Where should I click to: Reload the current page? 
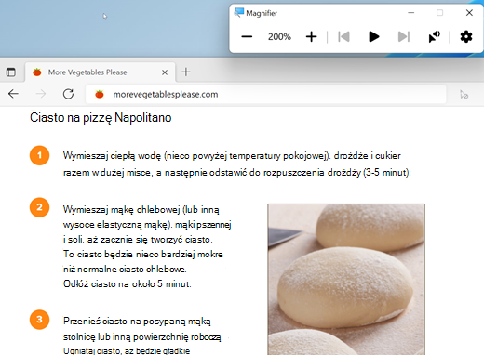coord(68,94)
